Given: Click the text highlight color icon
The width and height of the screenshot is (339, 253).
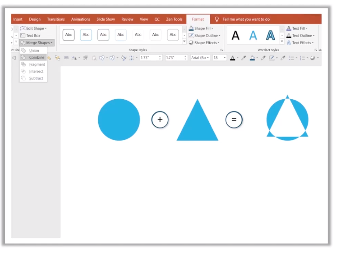Looking at the screenshot, I should [253, 58].
